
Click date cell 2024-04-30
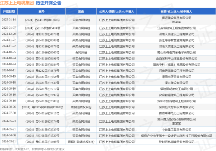9,135
